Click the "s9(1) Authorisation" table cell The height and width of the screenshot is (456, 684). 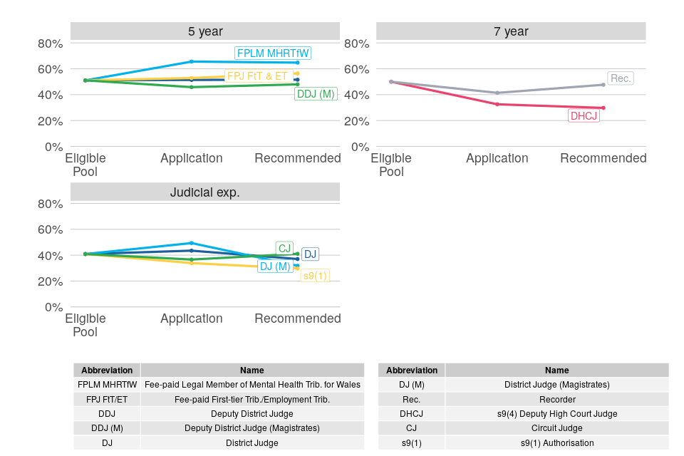(x=557, y=443)
